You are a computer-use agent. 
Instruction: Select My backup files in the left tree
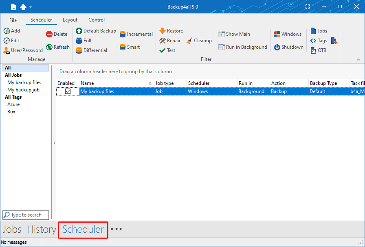tap(24, 82)
